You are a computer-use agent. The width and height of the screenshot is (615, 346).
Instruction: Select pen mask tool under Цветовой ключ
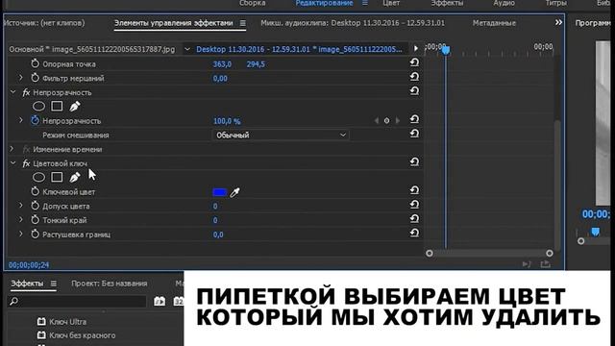click(75, 177)
